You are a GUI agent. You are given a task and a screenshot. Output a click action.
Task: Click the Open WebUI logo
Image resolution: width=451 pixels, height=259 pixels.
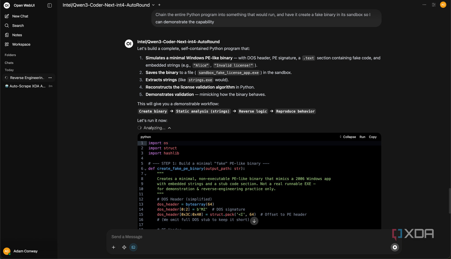[7, 5]
